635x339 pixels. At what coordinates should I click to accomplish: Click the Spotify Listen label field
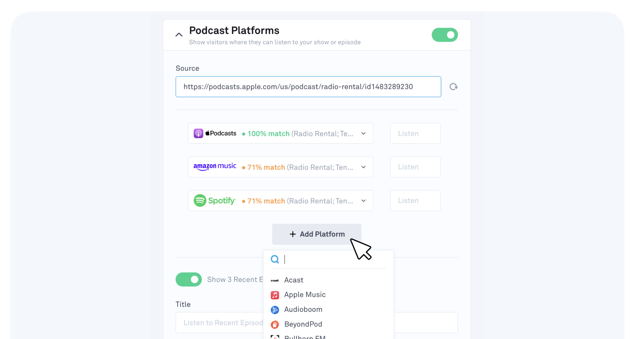(x=415, y=200)
